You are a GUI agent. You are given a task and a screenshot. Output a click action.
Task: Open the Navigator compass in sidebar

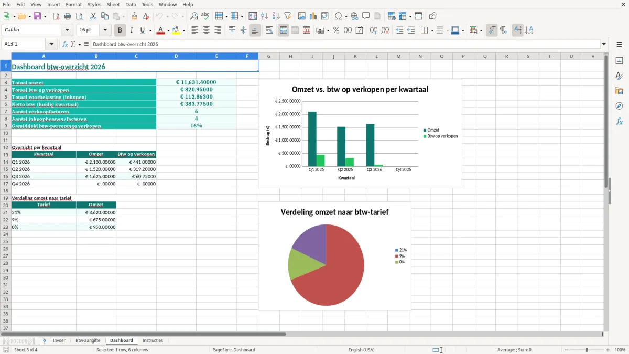[x=619, y=106]
